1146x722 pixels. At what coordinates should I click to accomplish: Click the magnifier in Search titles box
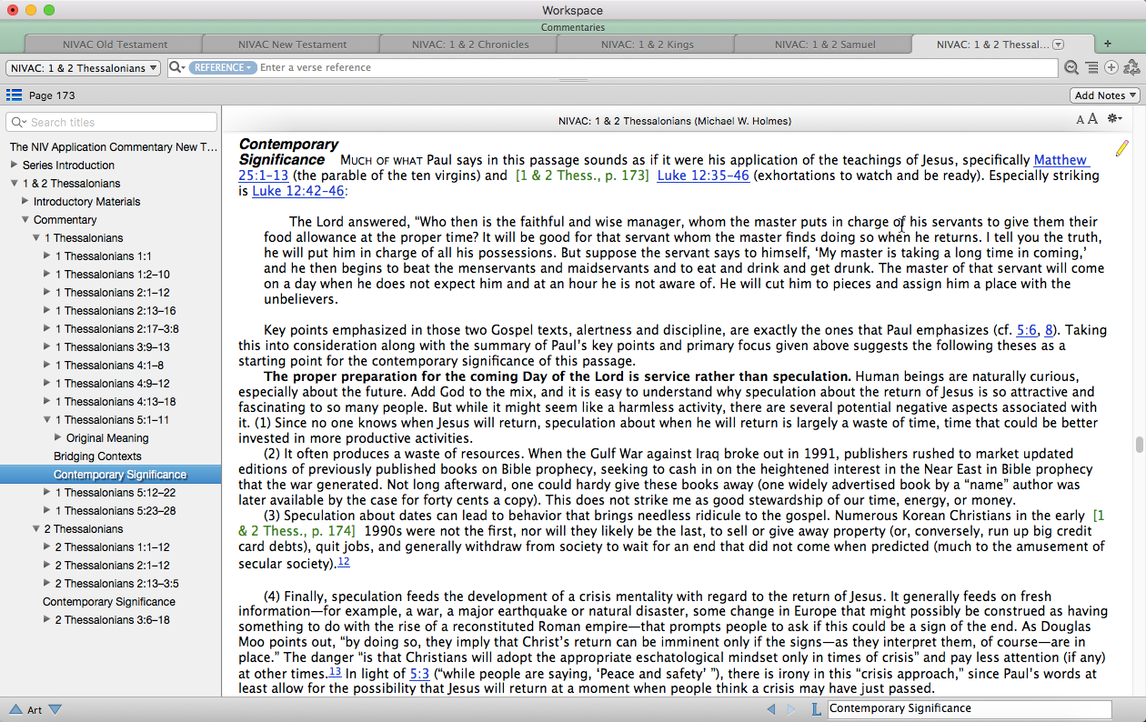[20, 122]
